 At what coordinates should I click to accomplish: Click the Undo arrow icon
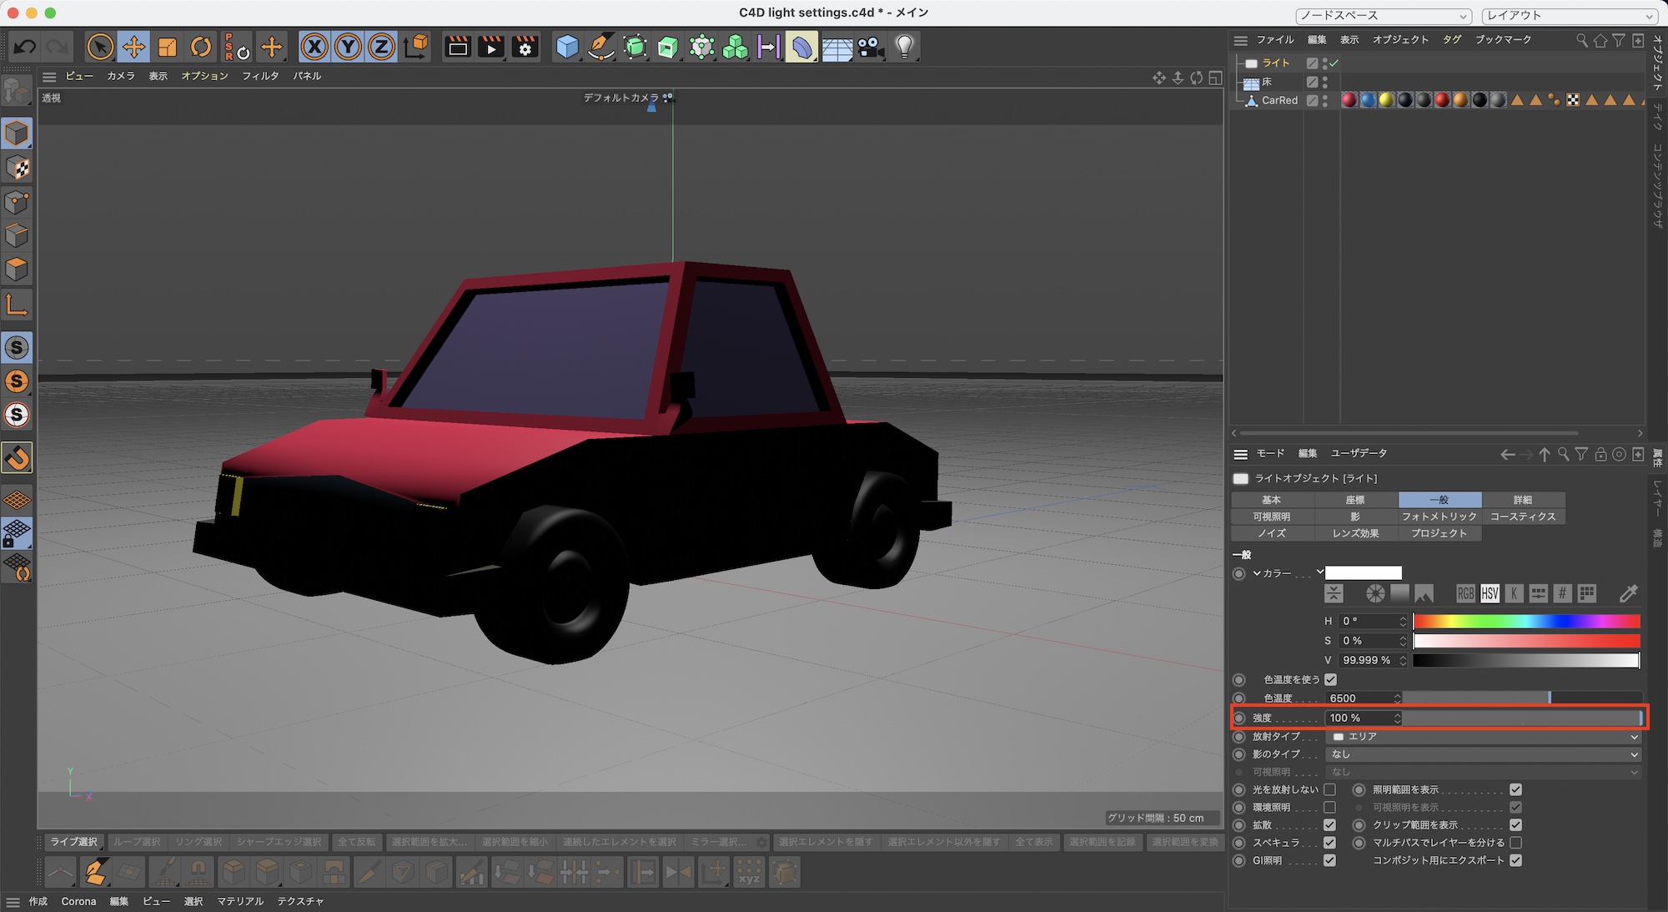click(x=25, y=47)
